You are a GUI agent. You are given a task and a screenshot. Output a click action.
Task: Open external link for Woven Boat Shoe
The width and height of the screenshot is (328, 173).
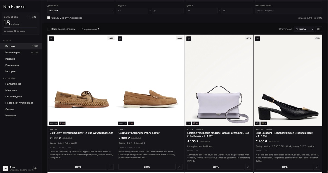(111, 167)
